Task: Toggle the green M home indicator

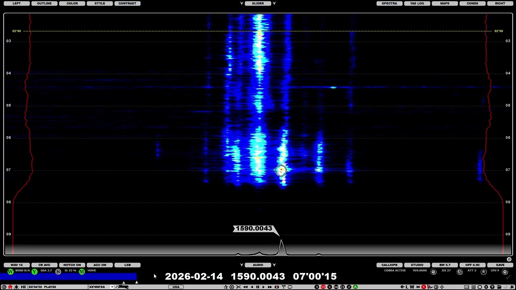Action: (x=82, y=271)
